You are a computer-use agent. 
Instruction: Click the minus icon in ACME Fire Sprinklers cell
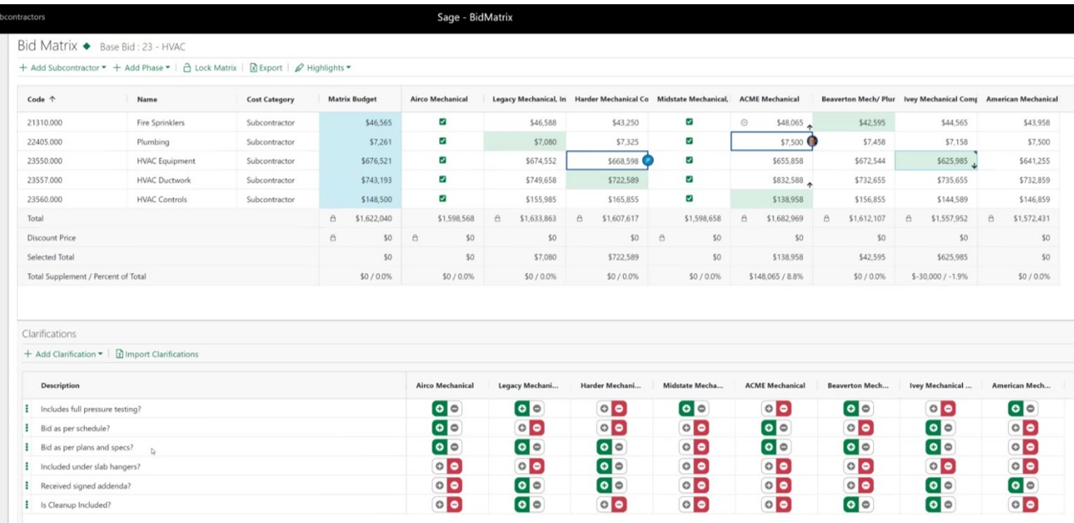pos(744,122)
